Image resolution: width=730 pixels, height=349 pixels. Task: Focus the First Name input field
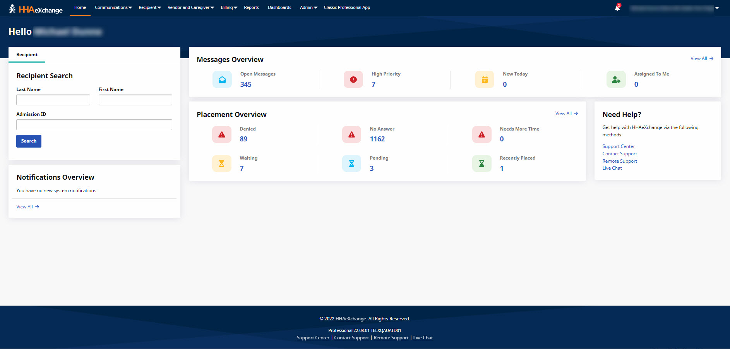(x=135, y=100)
